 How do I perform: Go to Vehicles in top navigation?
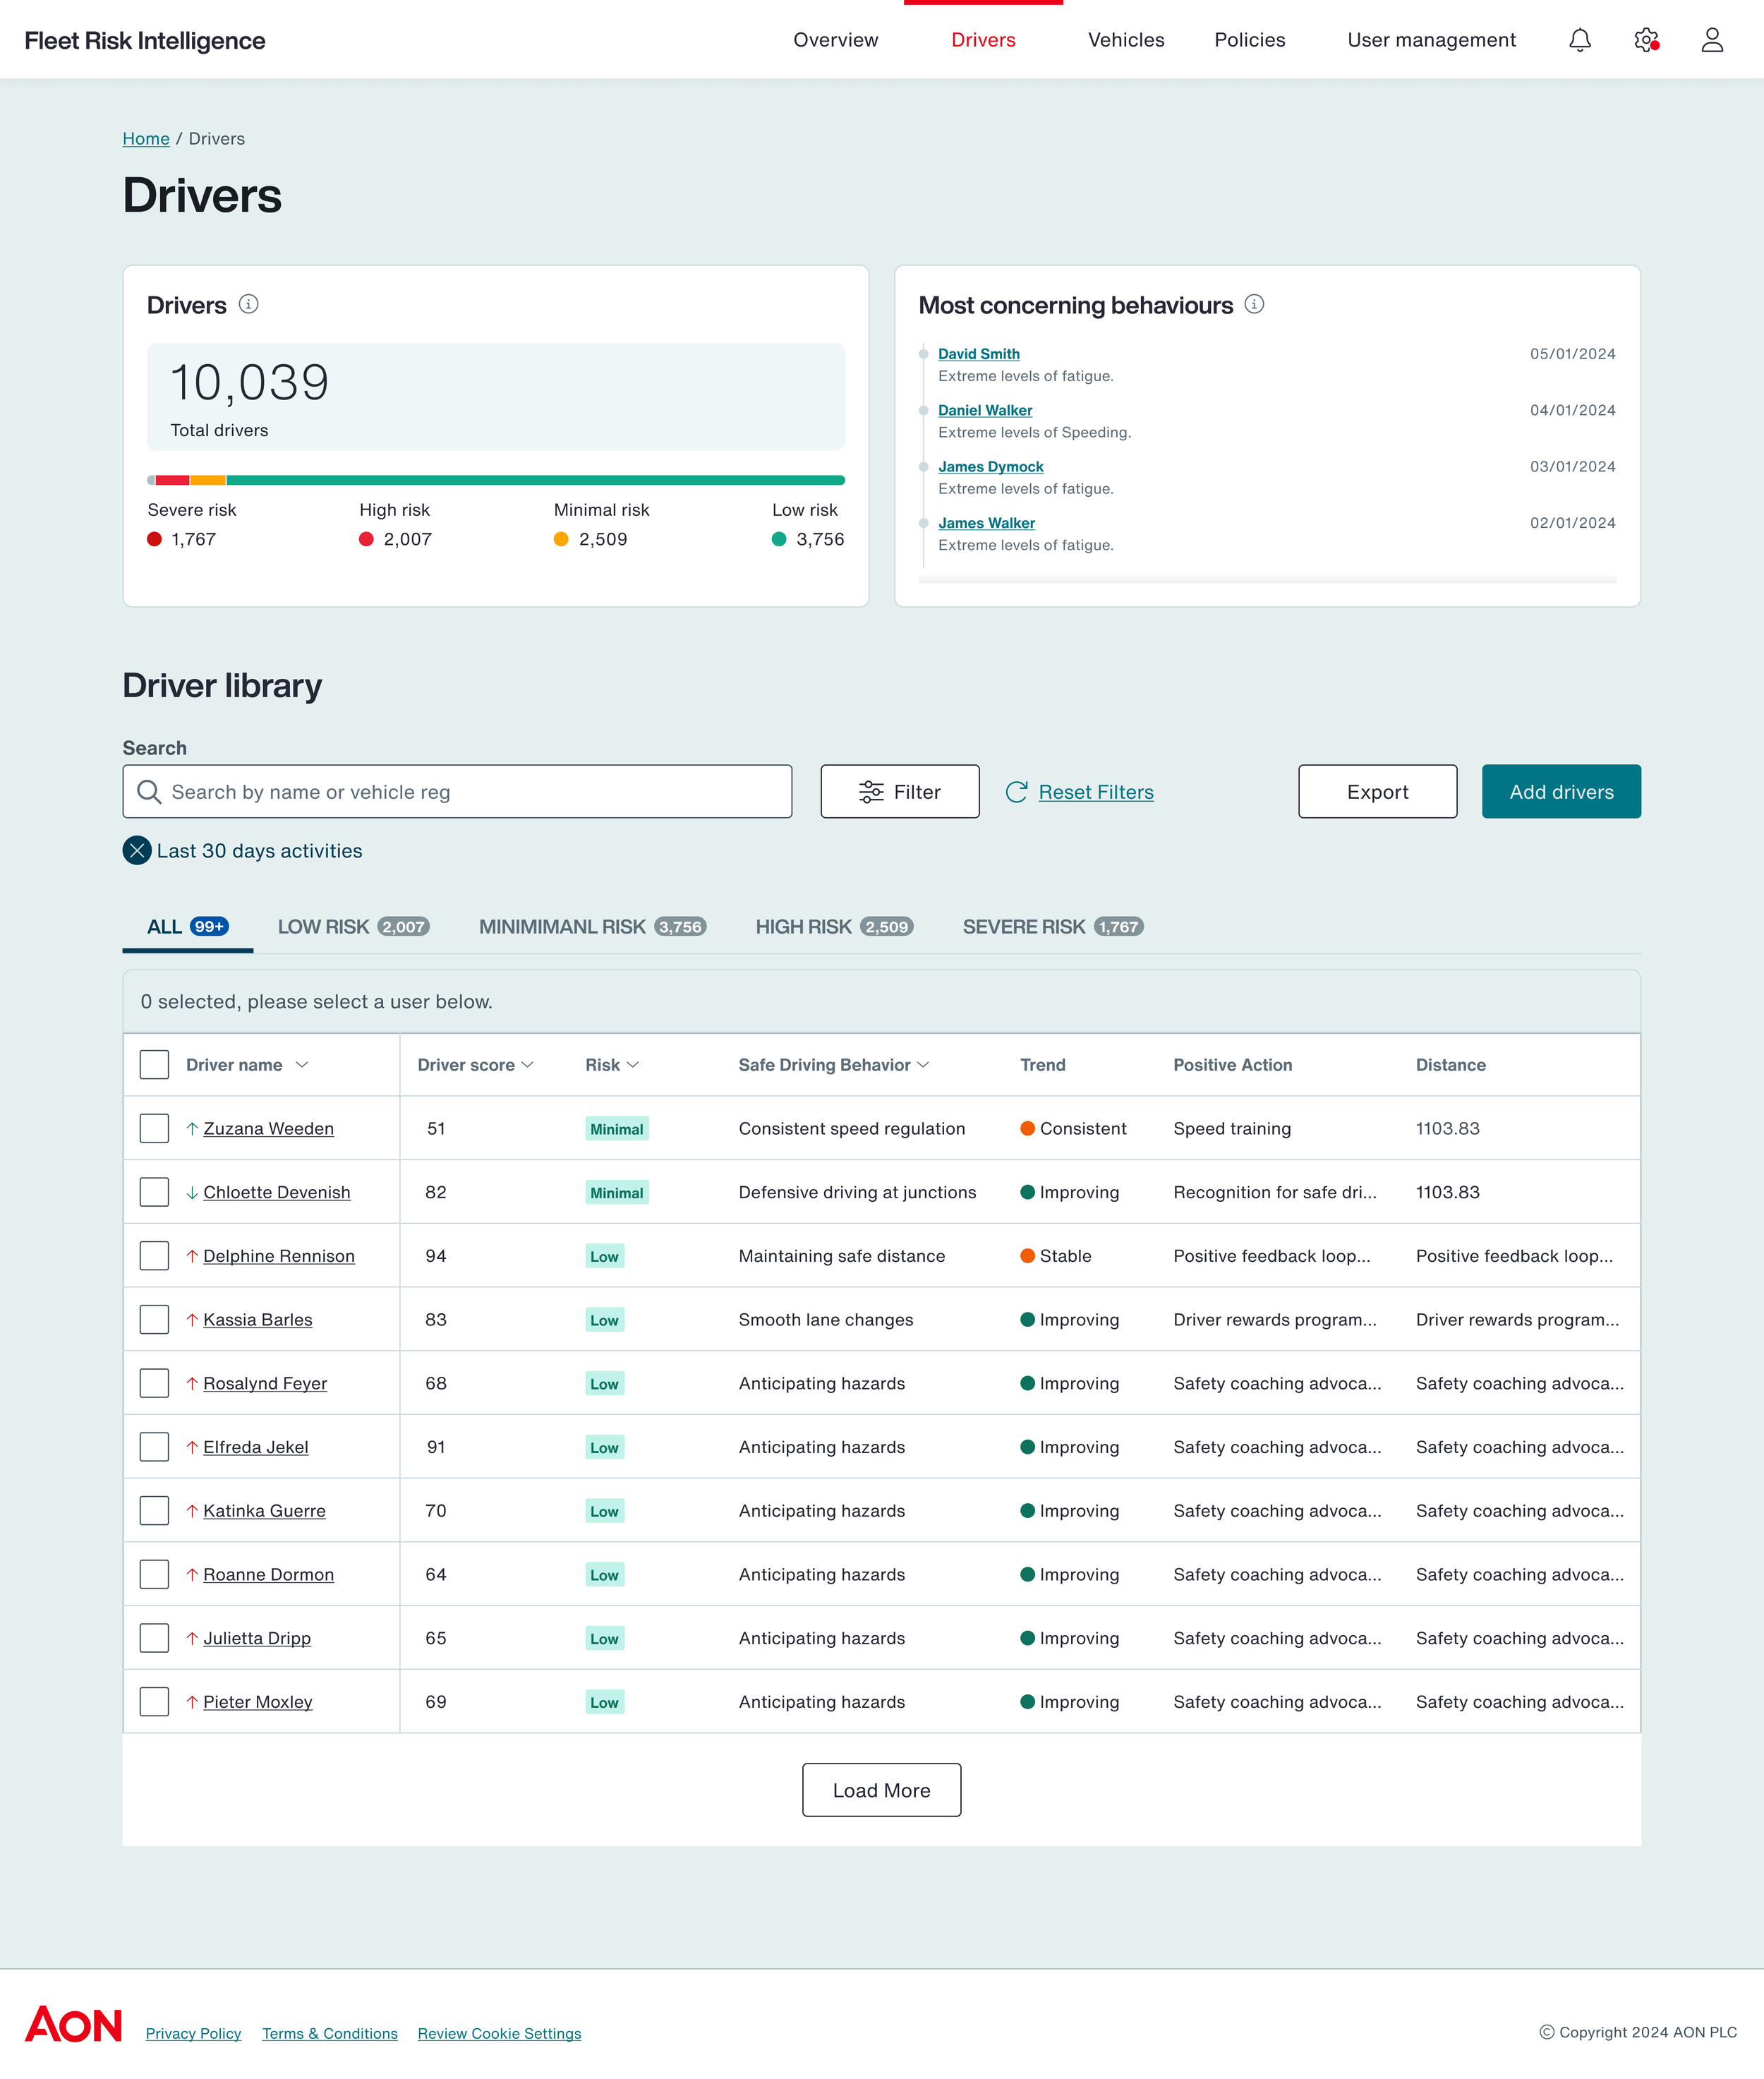click(x=1125, y=40)
